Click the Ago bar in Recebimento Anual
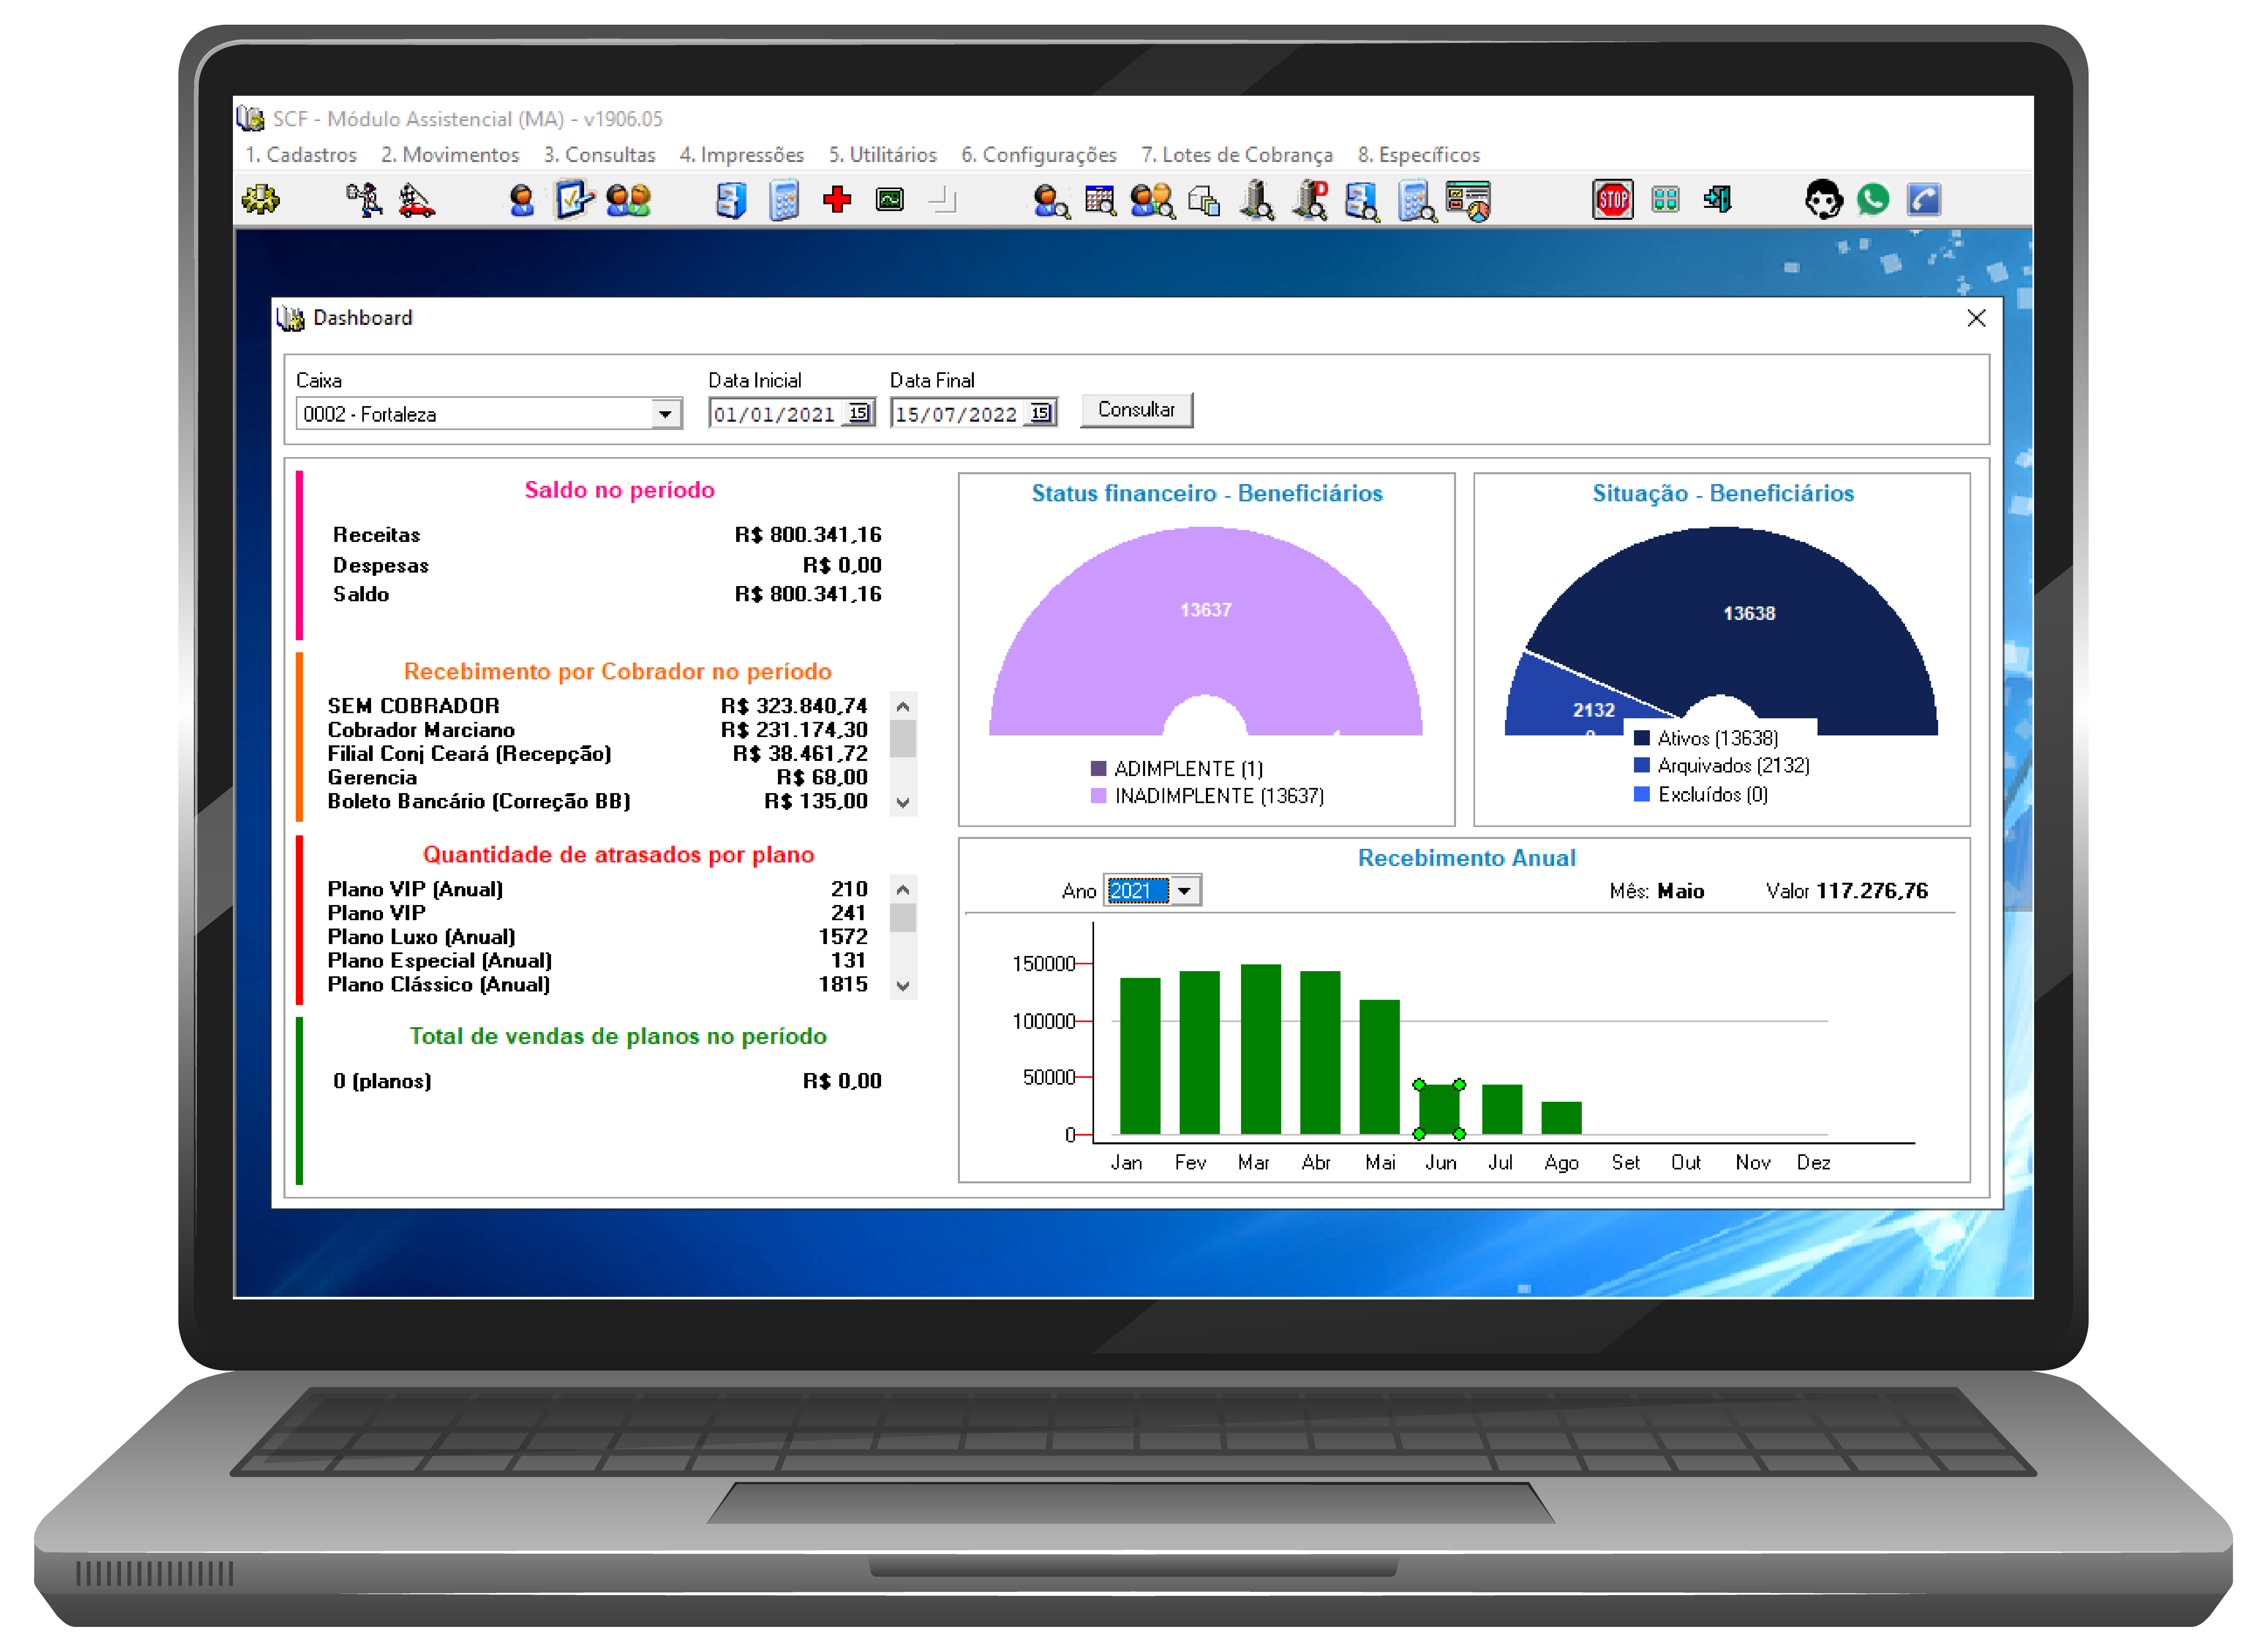This screenshot has height=1652, width=2267. (x=1561, y=1118)
